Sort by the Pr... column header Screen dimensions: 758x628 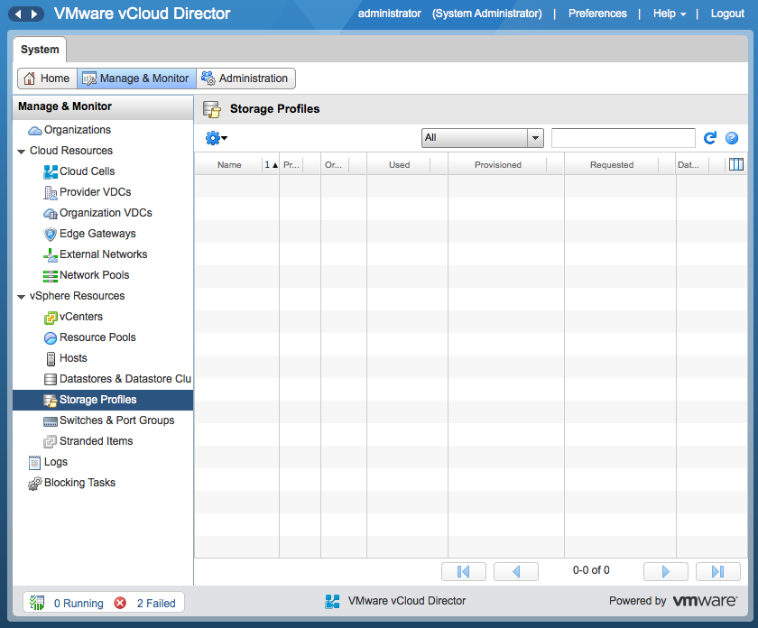tap(291, 165)
